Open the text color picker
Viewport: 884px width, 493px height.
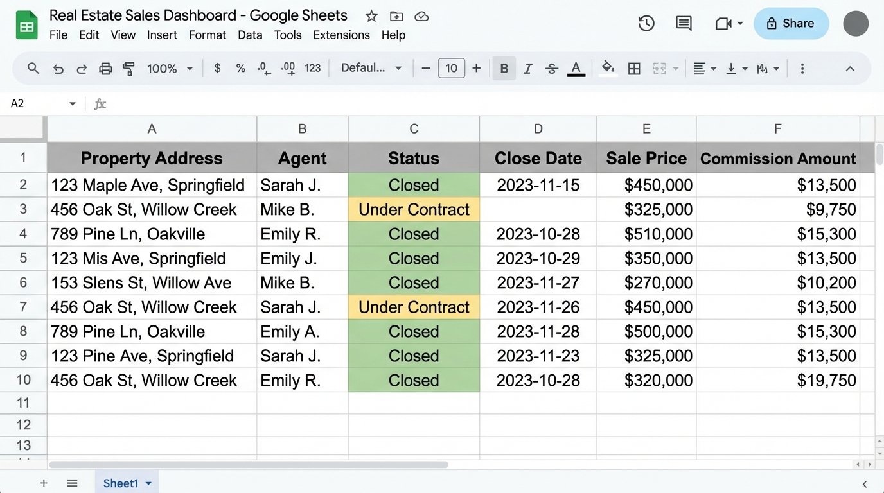576,68
